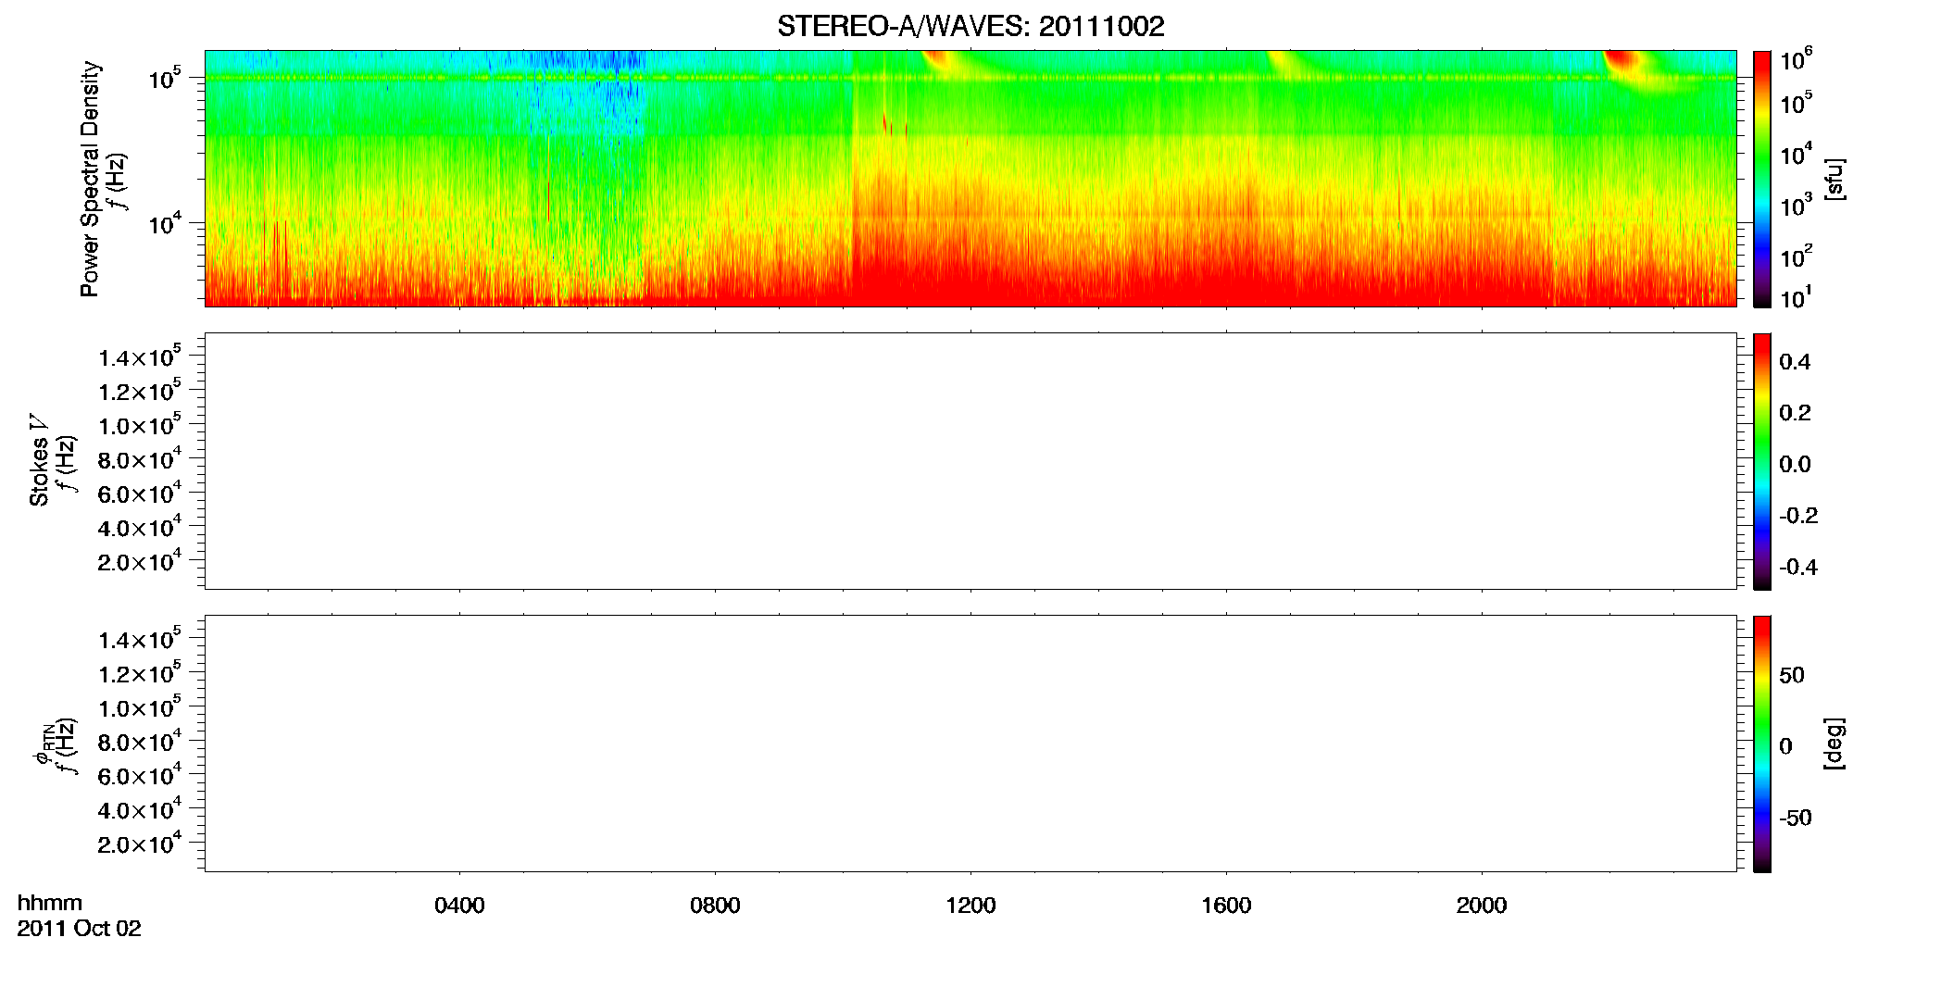This screenshot has width=1941, height=1000.
Task: Click the -0.4 Stokes colorbar value
Action: (1798, 567)
